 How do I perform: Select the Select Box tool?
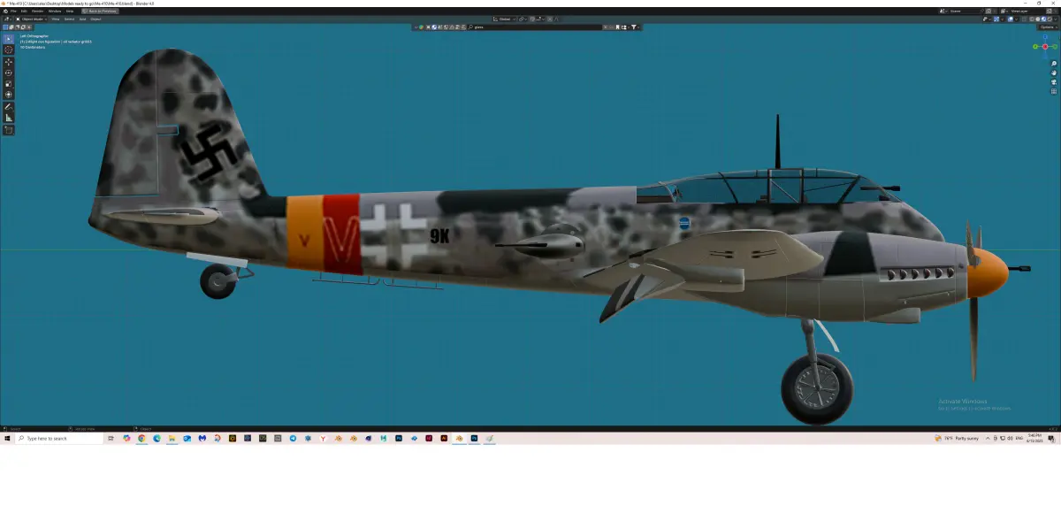coord(9,39)
